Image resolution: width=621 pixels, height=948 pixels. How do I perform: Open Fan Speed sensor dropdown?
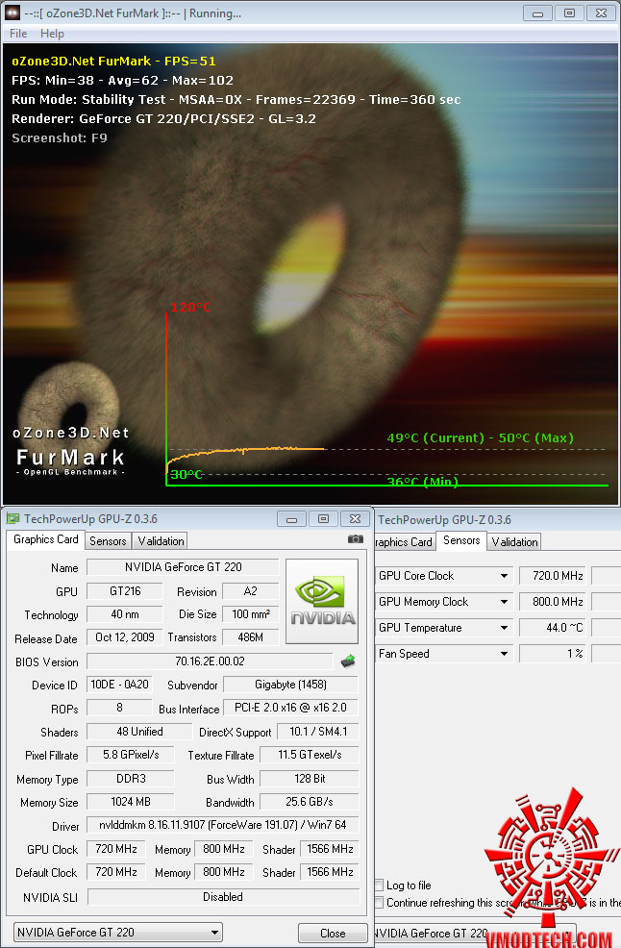(x=504, y=654)
